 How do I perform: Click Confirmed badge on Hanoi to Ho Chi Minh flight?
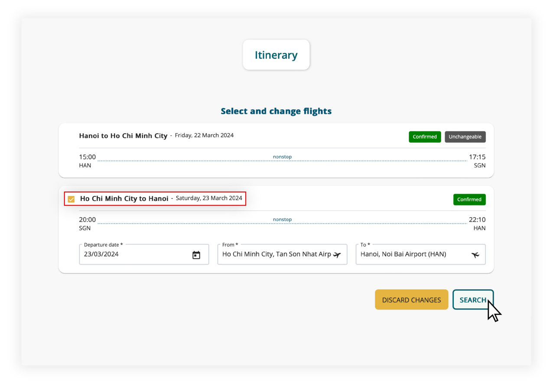tap(425, 137)
